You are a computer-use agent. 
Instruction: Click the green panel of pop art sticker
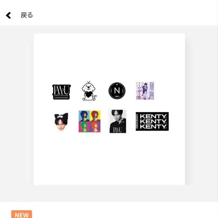[84, 127]
